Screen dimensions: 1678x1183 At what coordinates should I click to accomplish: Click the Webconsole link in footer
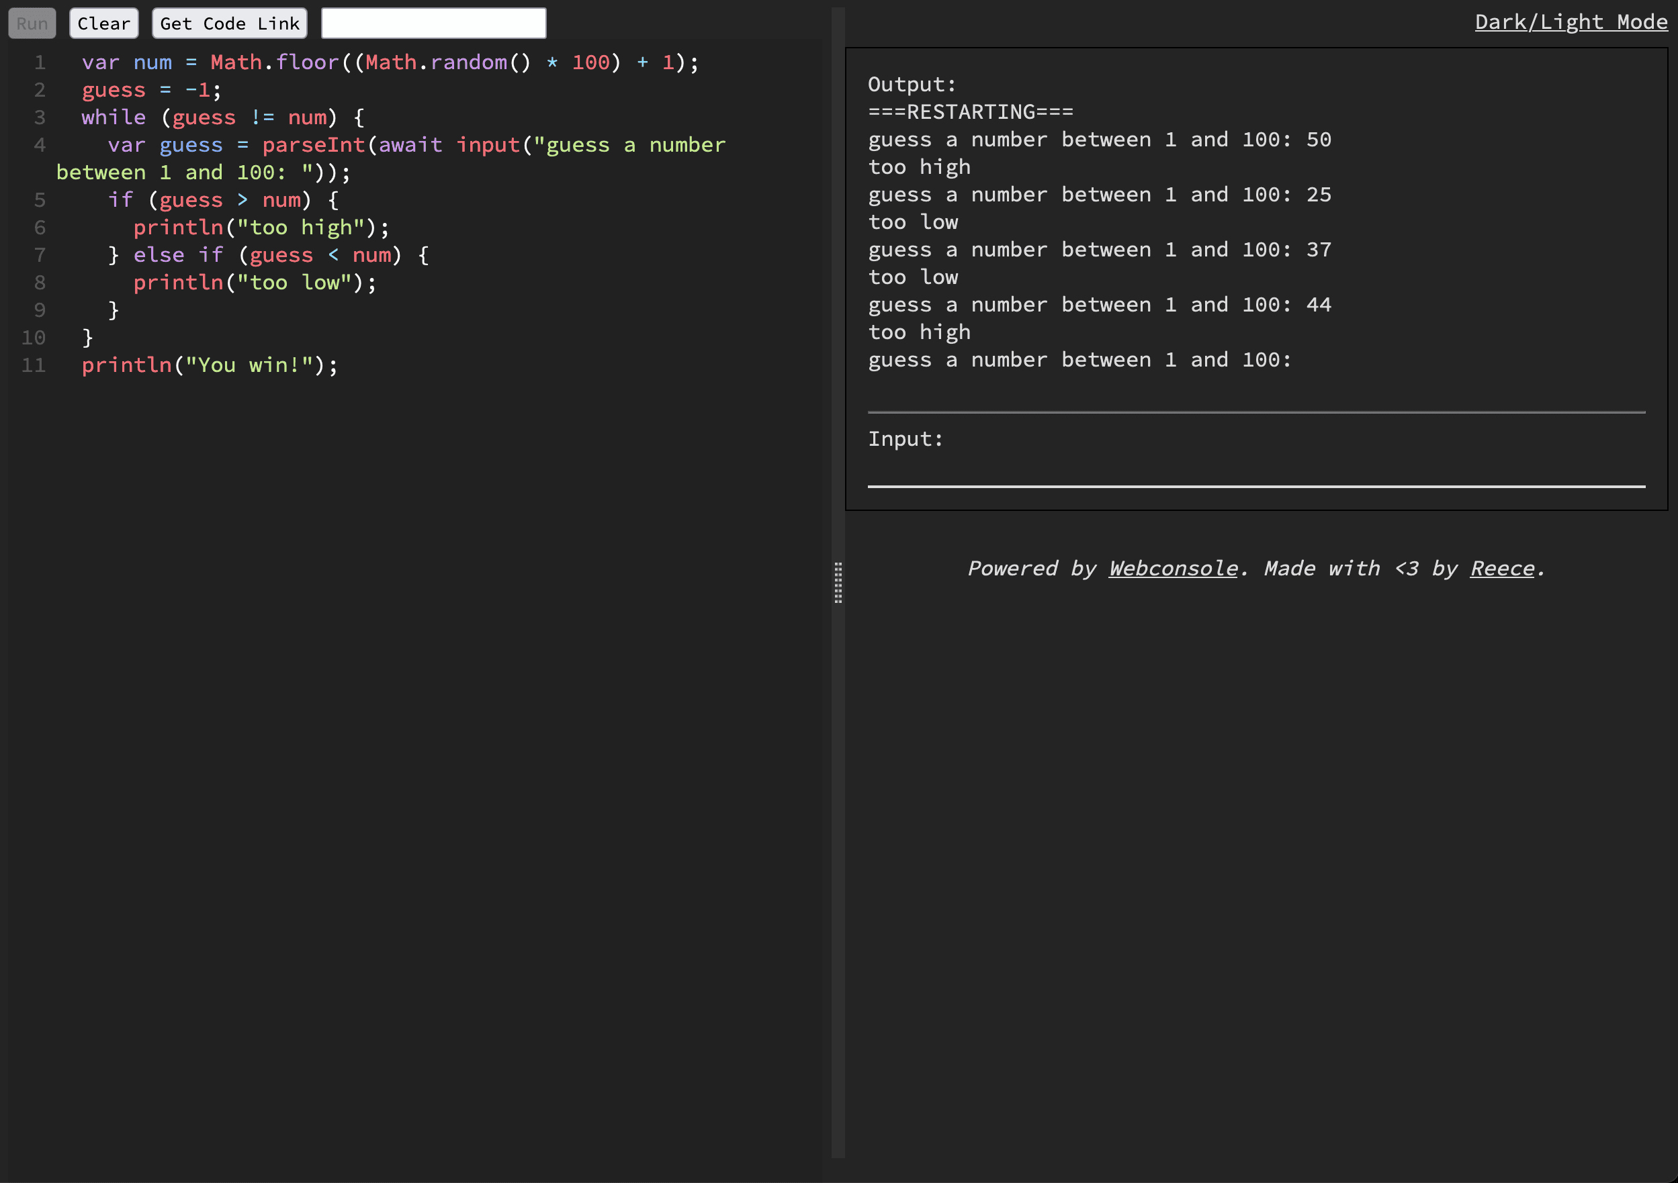(x=1172, y=567)
